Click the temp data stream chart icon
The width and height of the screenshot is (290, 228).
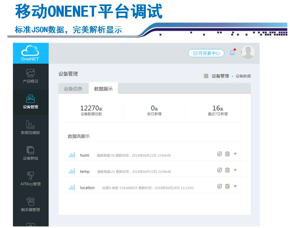pos(72,171)
